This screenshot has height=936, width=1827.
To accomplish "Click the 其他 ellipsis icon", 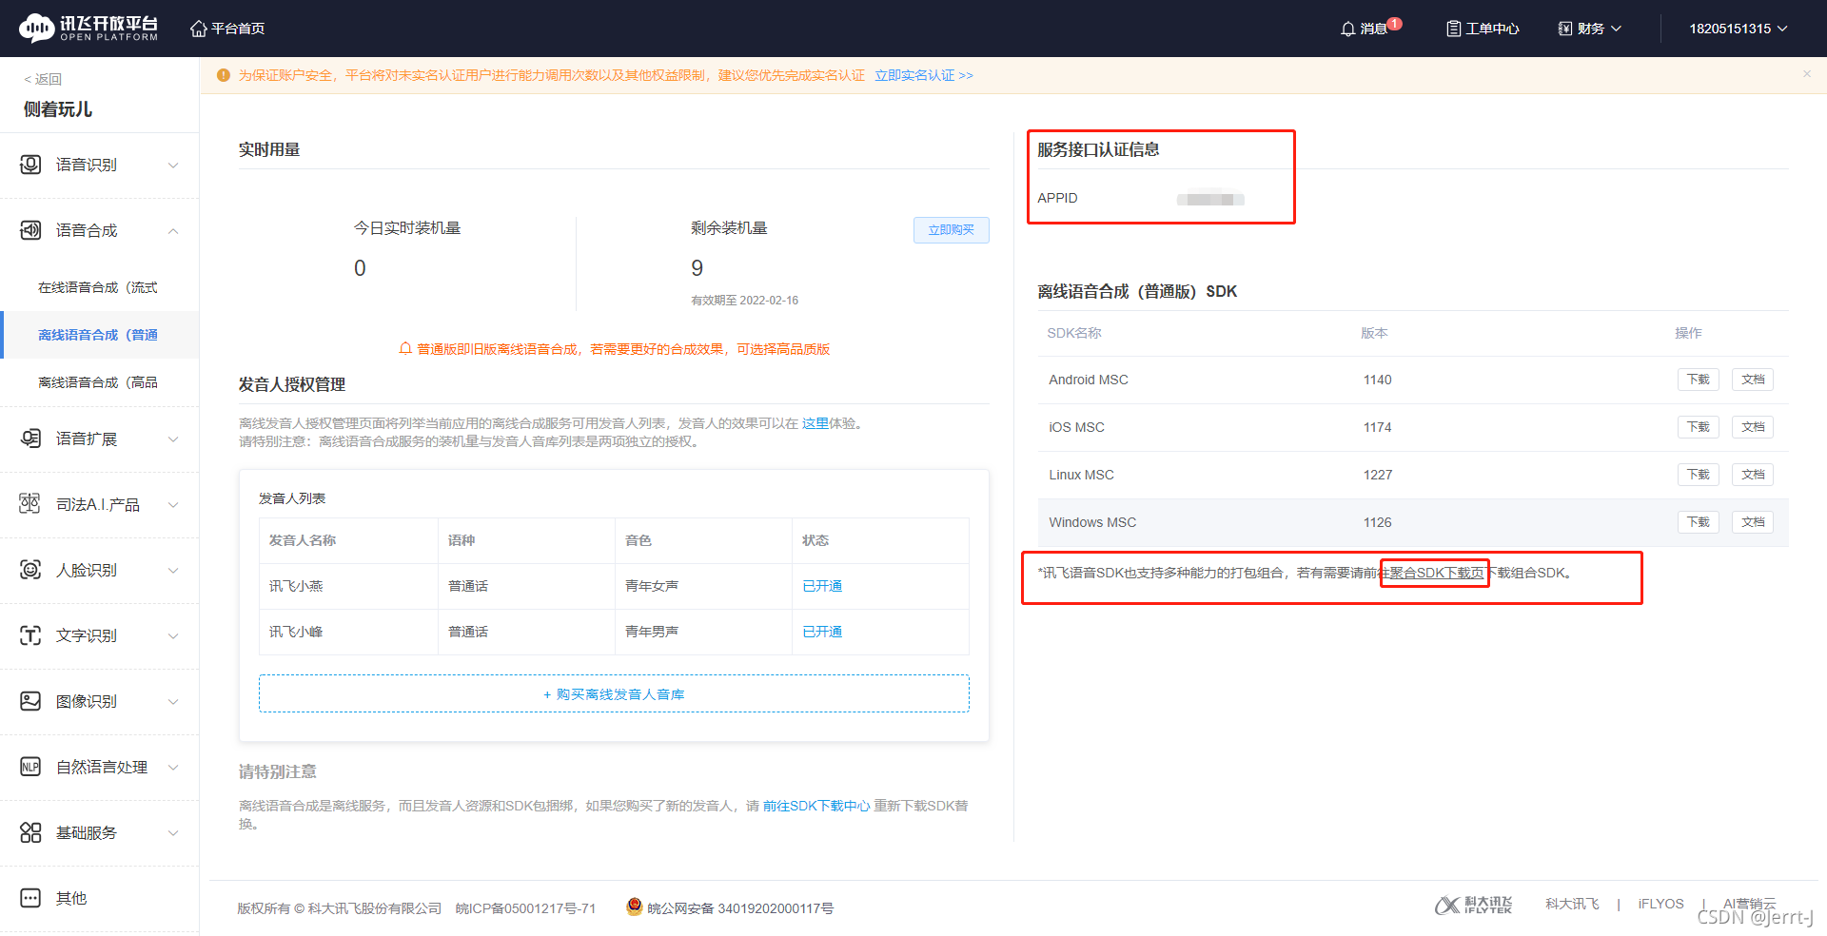I will point(30,898).
